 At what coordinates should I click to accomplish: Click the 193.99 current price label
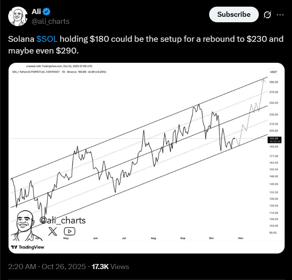pyautogui.click(x=274, y=139)
